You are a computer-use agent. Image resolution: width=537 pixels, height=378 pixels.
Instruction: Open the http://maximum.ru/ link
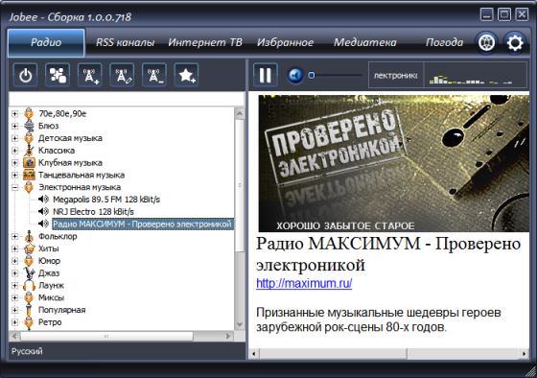click(304, 283)
